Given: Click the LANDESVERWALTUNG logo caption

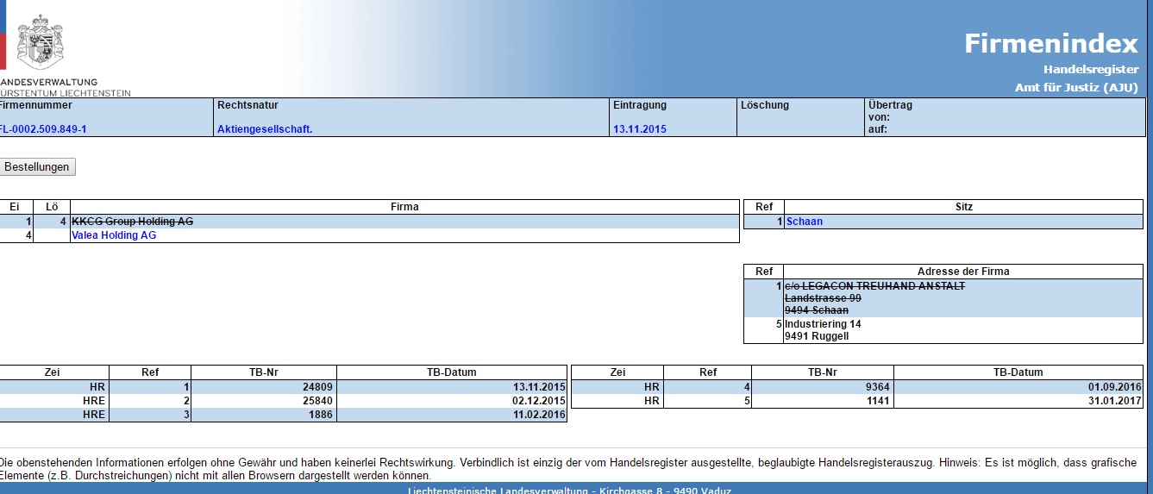Looking at the screenshot, I should [x=49, y=81].
